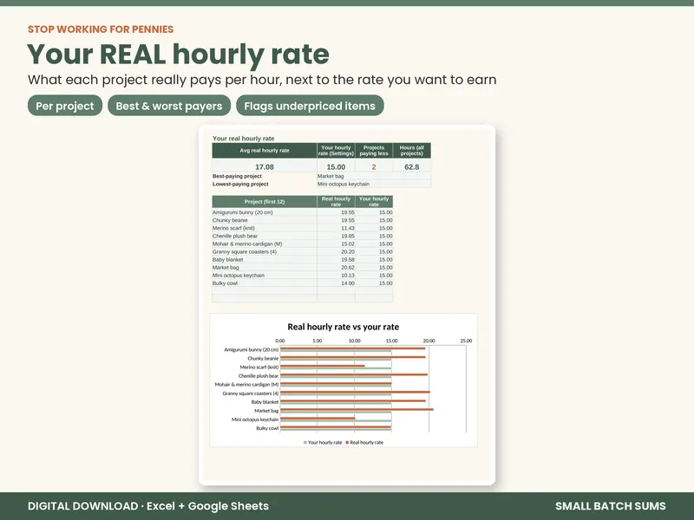The image size is (694, 520).
Task: Select the 'Your REAL hourly rate' heading
Action: point(178,54)
